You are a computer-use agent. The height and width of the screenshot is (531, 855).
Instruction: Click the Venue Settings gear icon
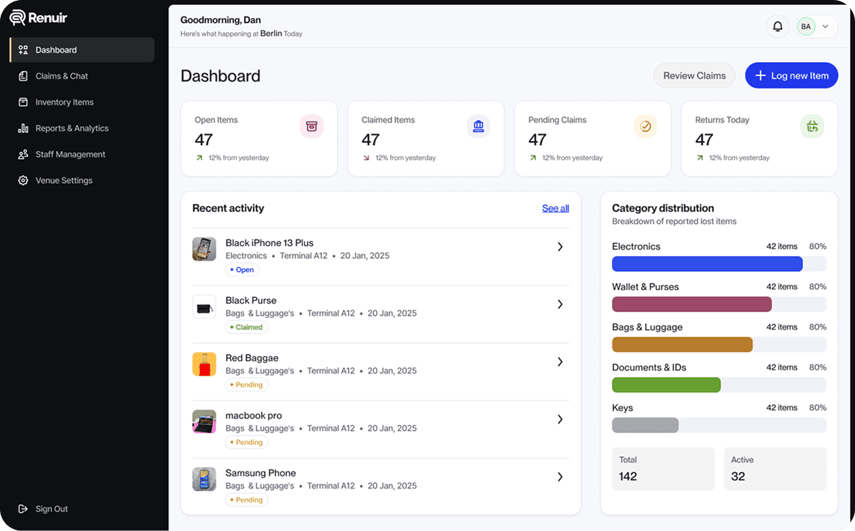point(23,181)
